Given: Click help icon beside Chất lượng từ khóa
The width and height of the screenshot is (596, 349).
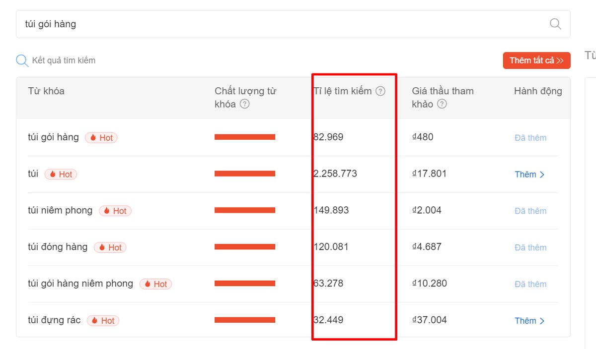Looking at the screenshot, I should pos(244,104).
